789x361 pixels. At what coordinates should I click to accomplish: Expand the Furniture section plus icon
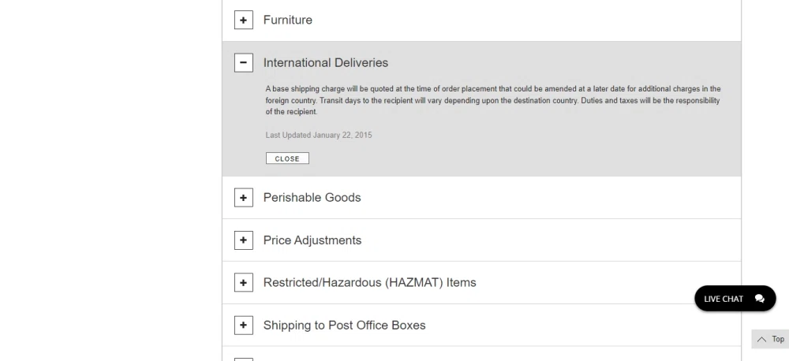244,20
